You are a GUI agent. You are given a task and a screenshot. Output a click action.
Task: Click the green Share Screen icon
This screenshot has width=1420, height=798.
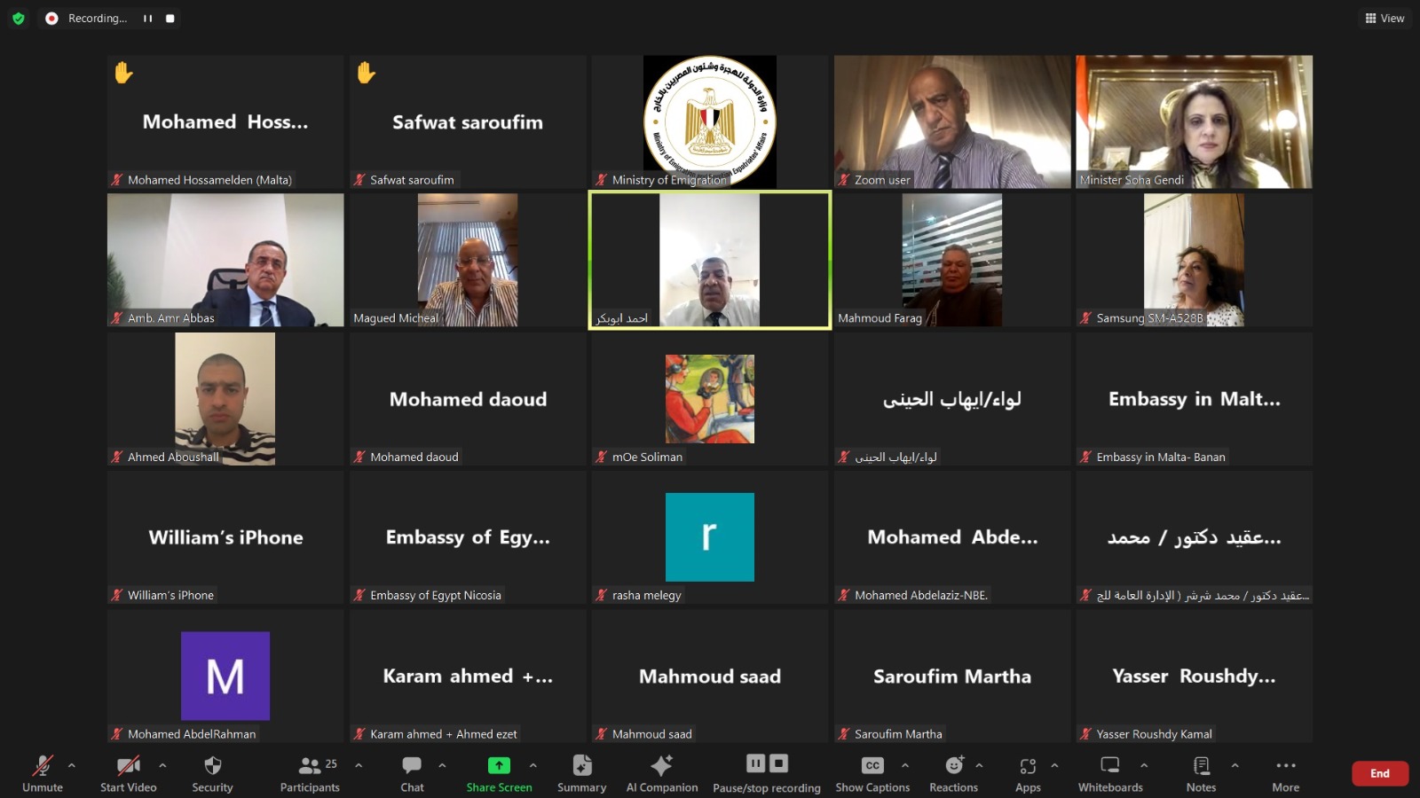pos(499,765)
